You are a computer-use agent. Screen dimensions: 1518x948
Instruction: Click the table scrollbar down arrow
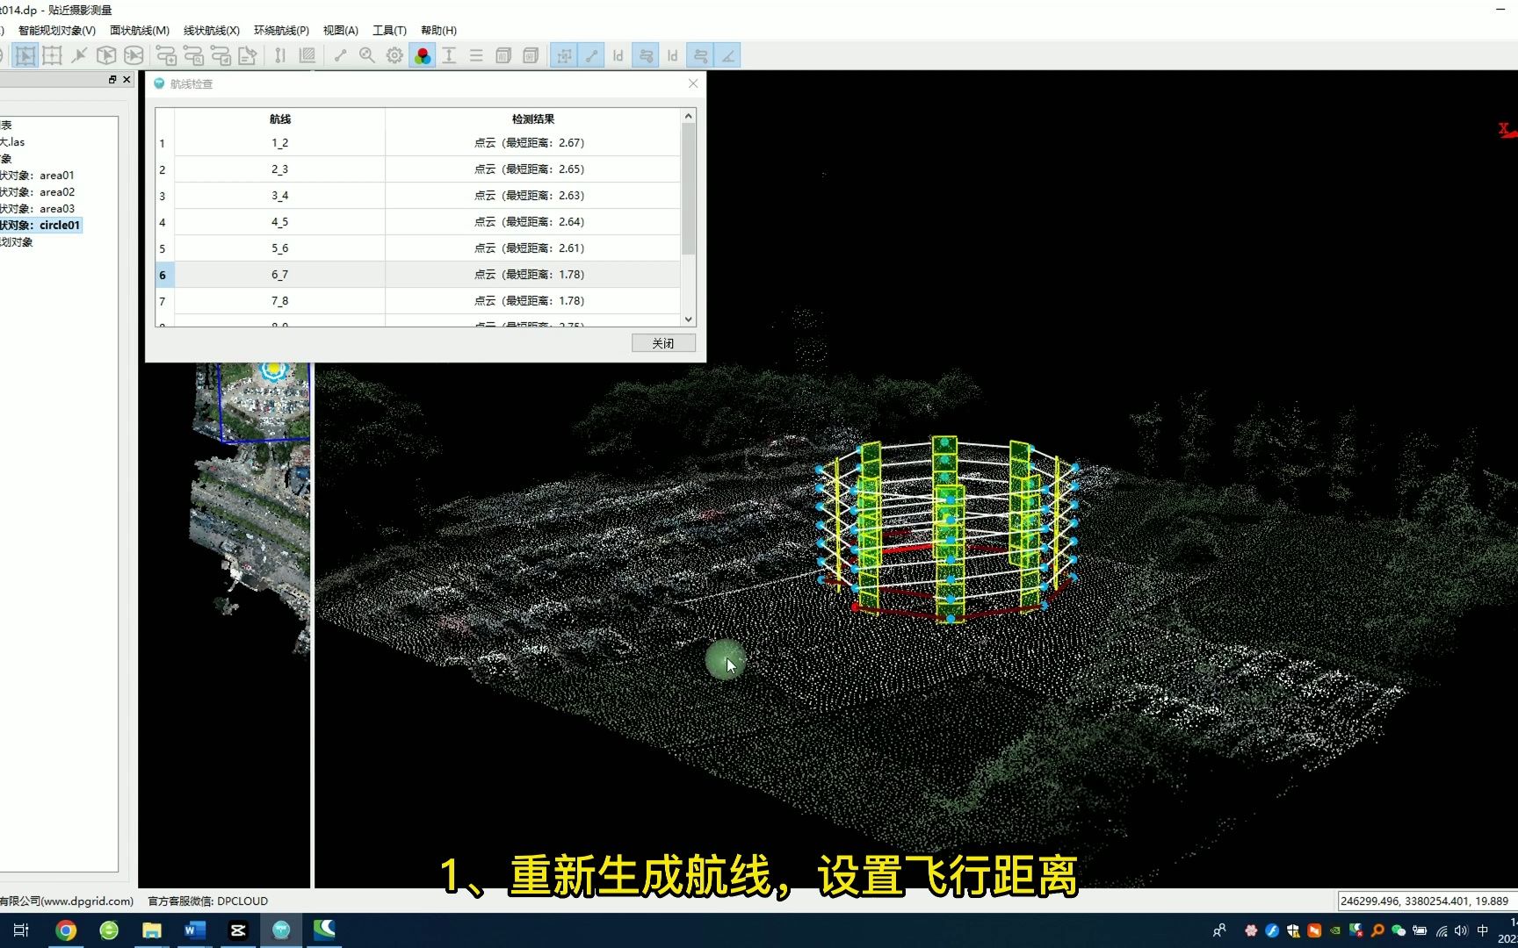click(689, 320)
